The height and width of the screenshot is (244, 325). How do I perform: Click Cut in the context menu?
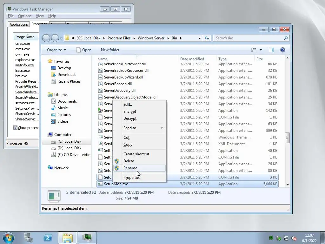pos(140,138)
